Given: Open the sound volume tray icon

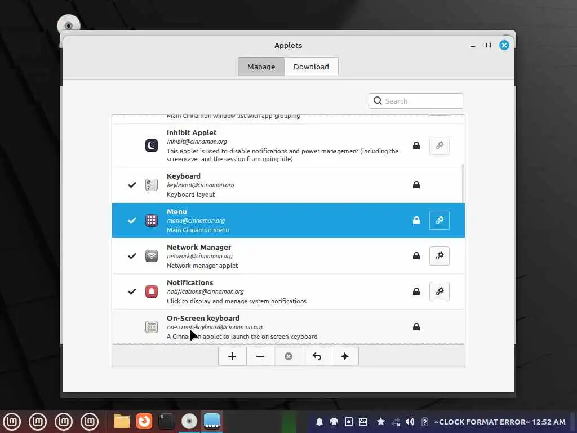Looking at the screenshot, I should (410, 422).
